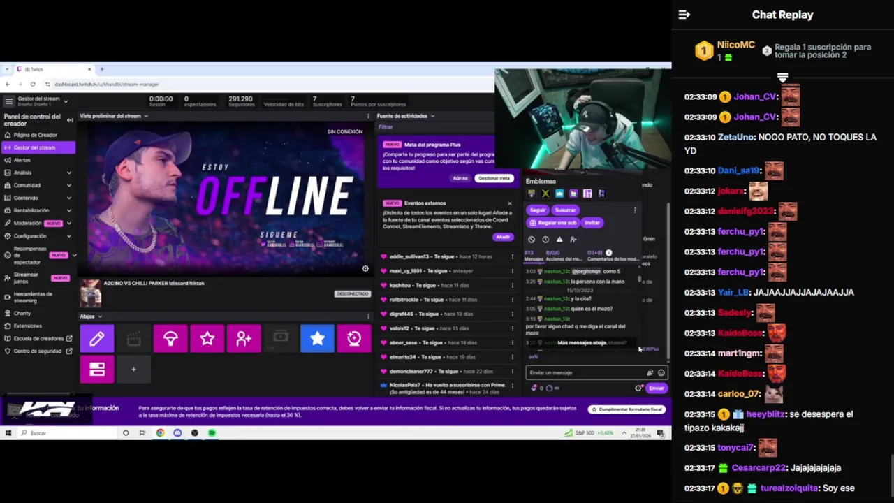Screen dimensions: 894x503
Task: Click the outlined star shortcut
Action: (x=207, y=339)
